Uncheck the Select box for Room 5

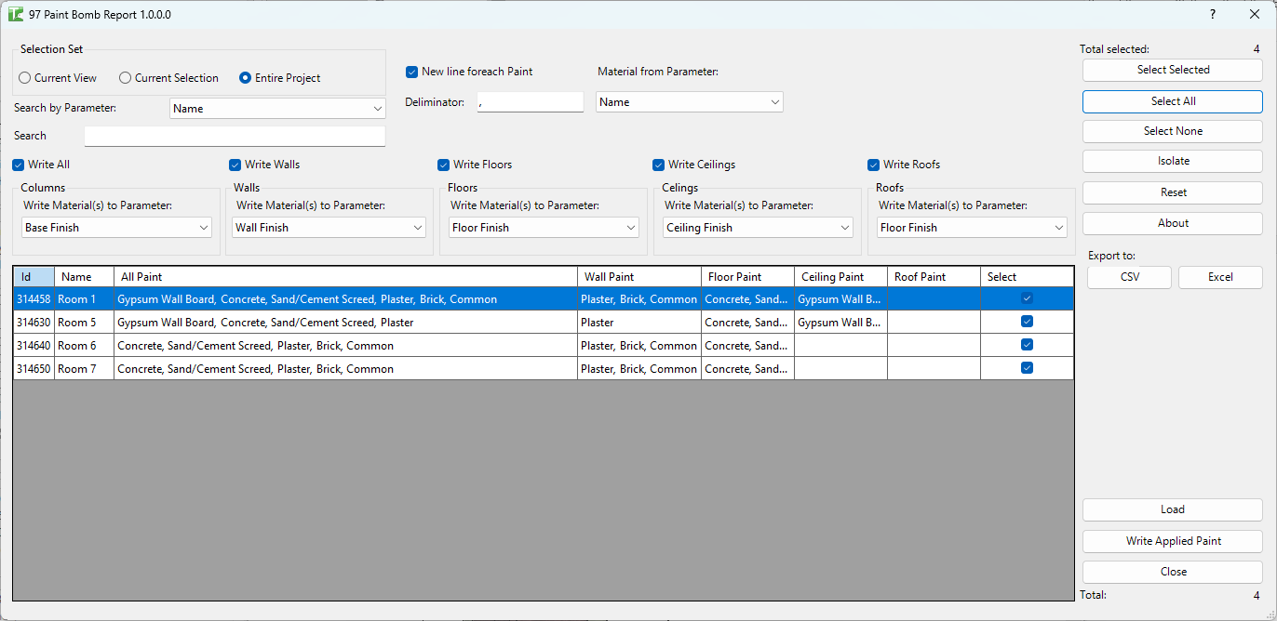pos(1027,321)
